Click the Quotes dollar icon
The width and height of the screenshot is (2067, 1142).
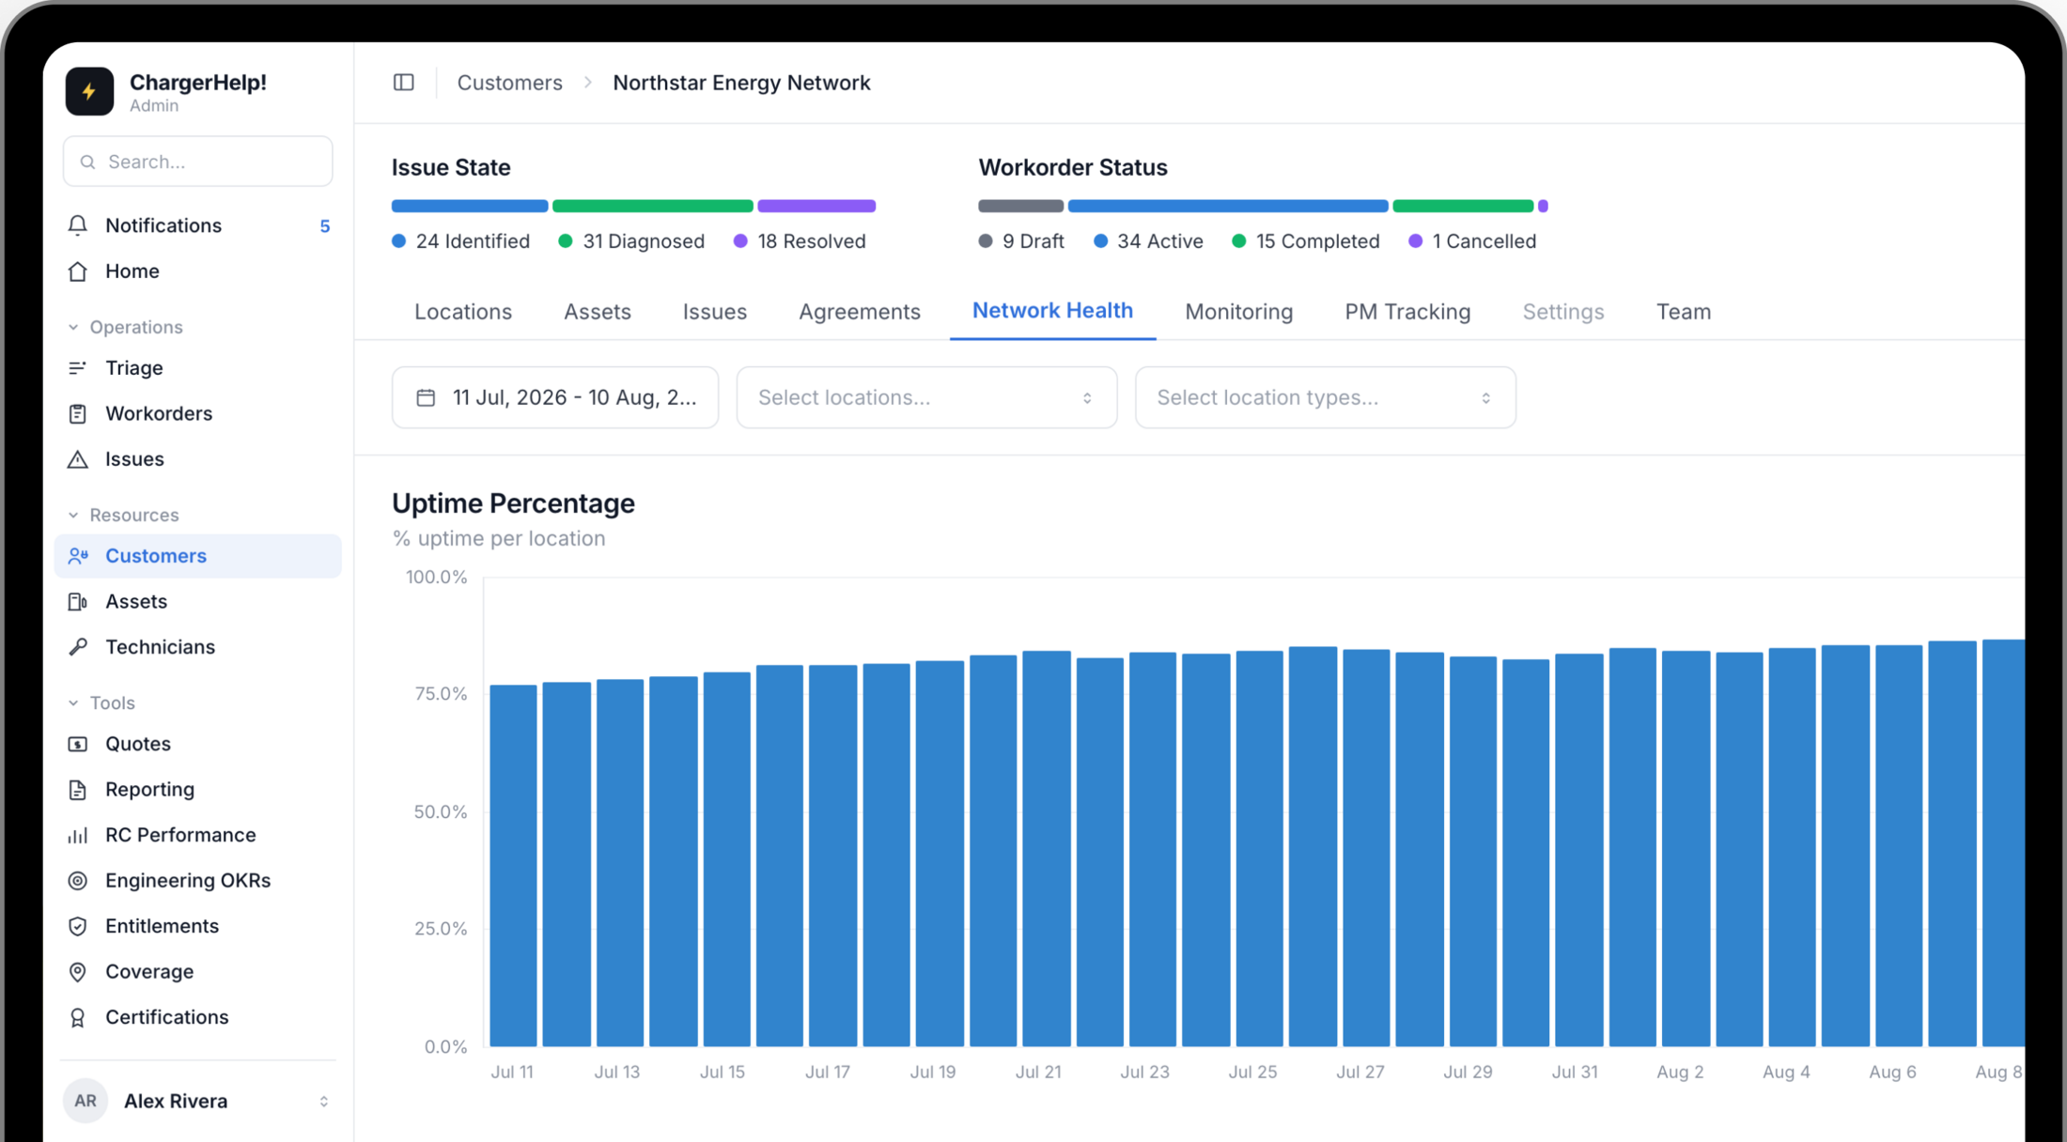[78, 744]
